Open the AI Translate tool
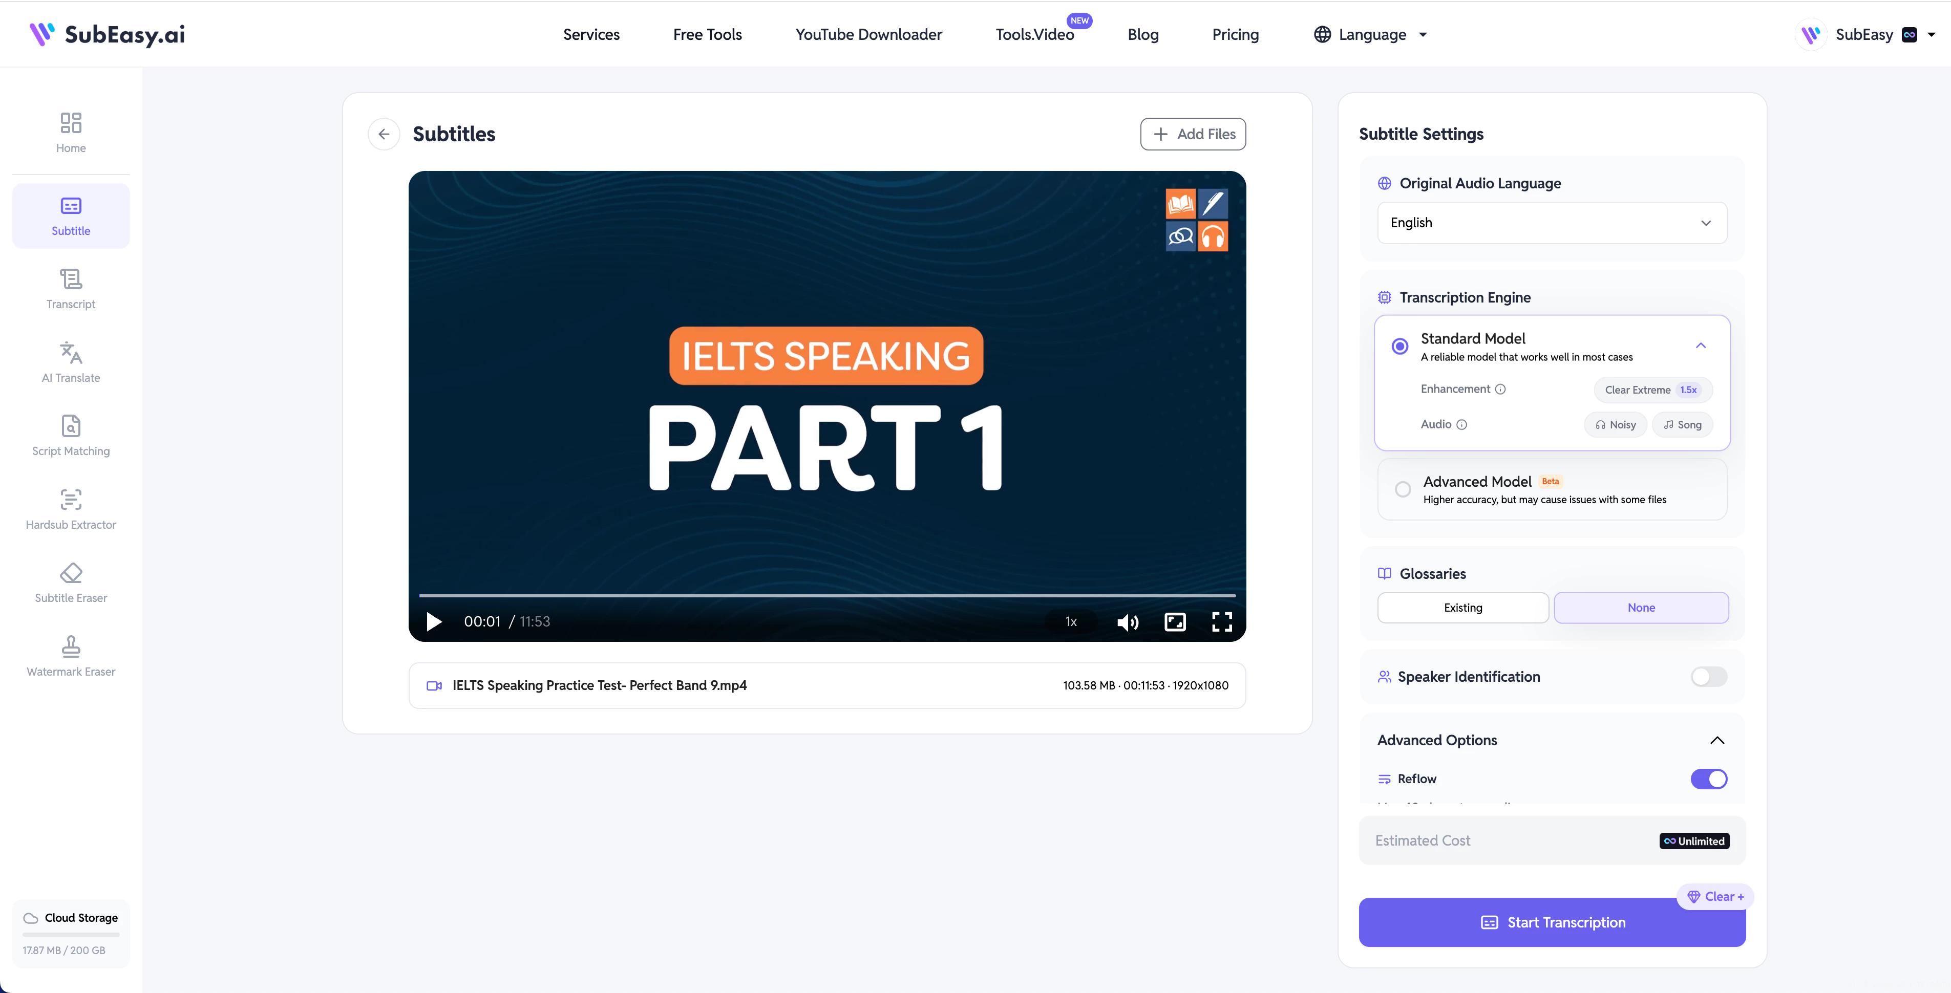 point(71,362)
